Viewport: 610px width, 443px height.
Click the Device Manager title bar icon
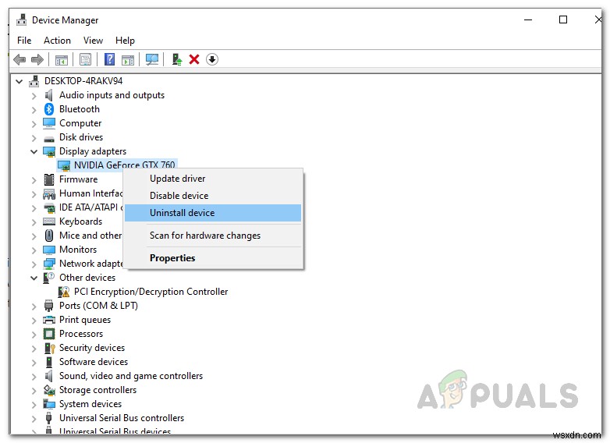(x=22, y=19)
